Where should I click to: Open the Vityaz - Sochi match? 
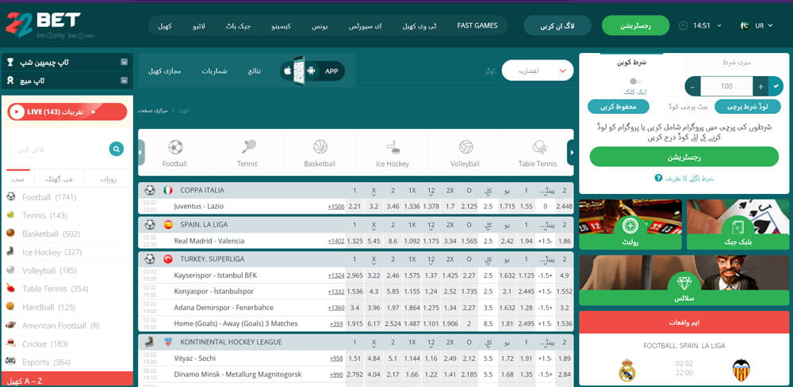pos(195,359)
